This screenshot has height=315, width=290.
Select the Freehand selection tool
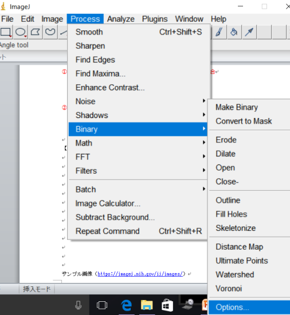coord(50,32)
